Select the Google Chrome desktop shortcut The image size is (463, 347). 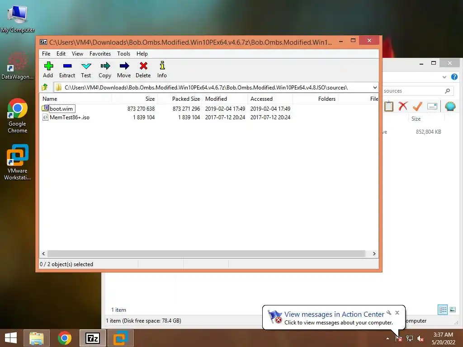coord(18,116)
